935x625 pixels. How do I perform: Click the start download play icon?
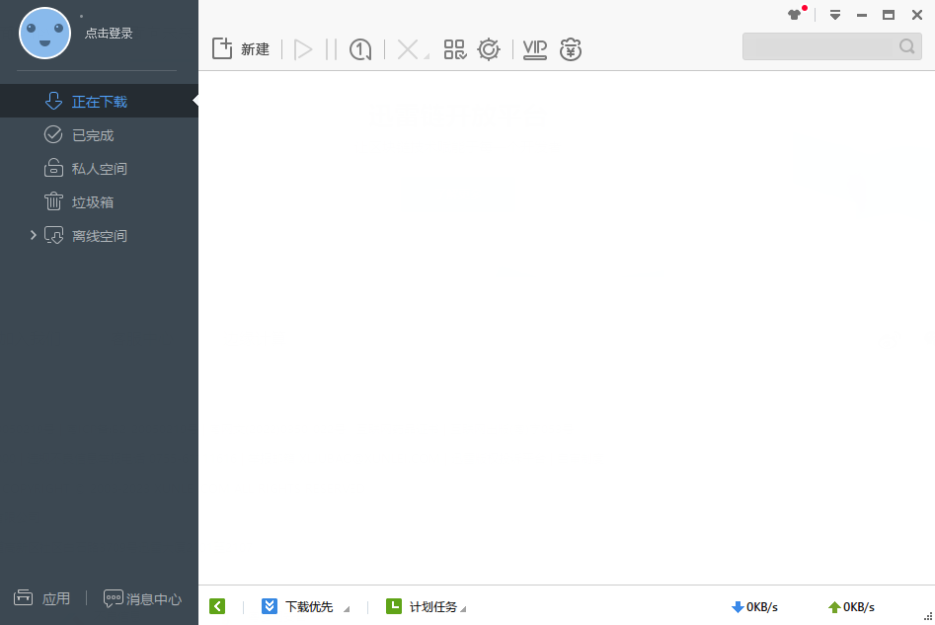[303, 49]
